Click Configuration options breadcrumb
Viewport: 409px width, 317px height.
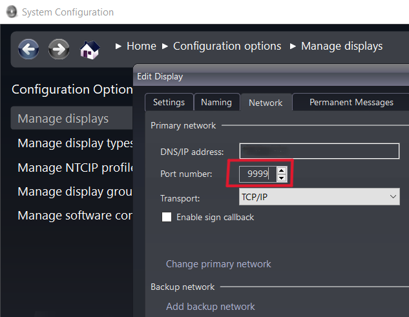(x=227, y=46)
